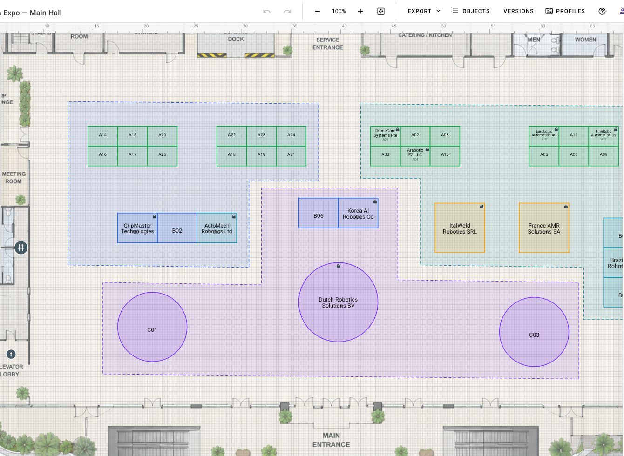Image resolution: width=624 pixels, height=456 pixels.
Task: Select booth A09
Action: point(604,156)
